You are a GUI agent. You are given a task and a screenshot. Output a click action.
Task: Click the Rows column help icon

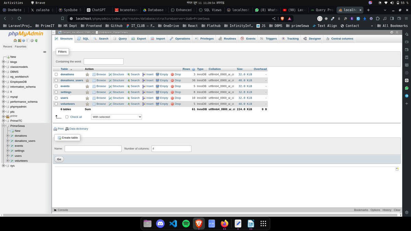coord(194,69)
